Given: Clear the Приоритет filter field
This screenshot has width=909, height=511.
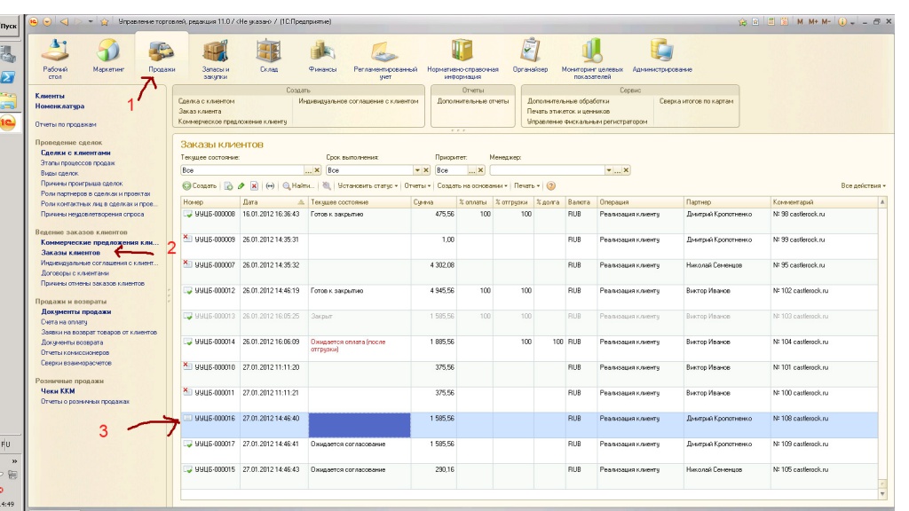Looking at the screenshot, I should click(x=480, y=170).
